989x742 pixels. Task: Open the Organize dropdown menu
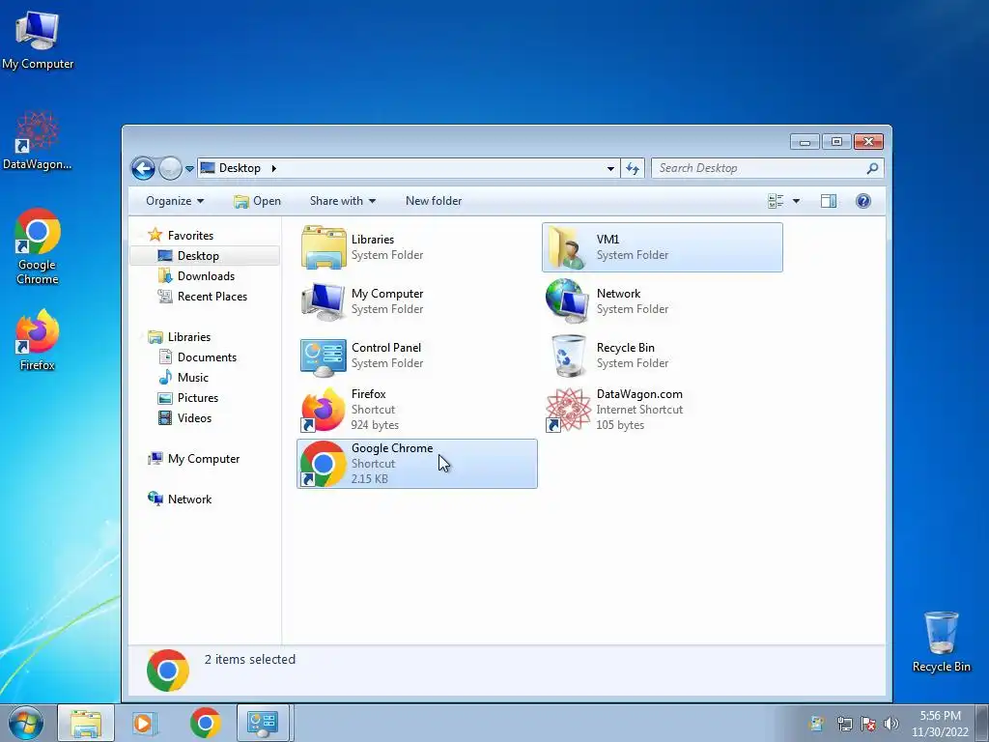pos(175,201)
